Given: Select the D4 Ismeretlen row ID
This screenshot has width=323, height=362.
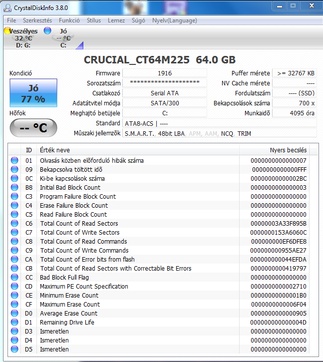Looking at the screenshot, I should pos(28,341).
